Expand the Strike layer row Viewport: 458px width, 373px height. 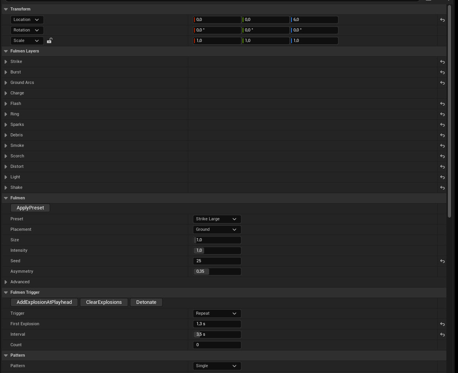point(6,62)
